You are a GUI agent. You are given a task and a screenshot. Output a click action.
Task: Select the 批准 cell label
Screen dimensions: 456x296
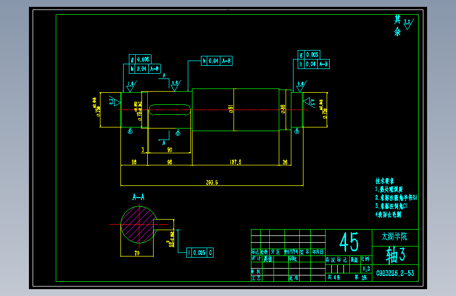[293, 278]
